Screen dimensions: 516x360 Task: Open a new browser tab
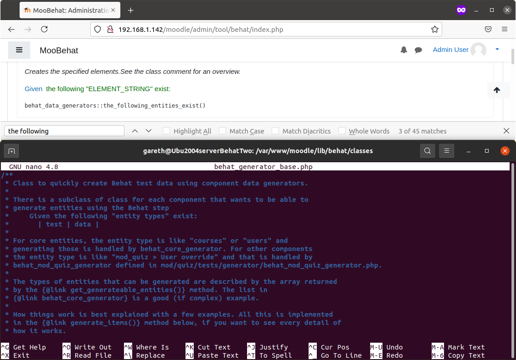pos(131,10)
